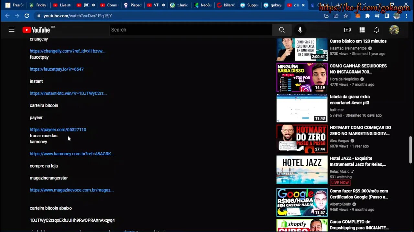Go to YouTube home via logo
Screen dimensions: 414x232
click(x=36, y=30)
